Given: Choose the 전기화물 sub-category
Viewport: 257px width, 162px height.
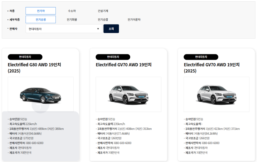Looking at the screenshot, I should pos(72,20).
